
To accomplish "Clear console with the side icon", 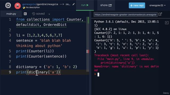I will point(167,23).
